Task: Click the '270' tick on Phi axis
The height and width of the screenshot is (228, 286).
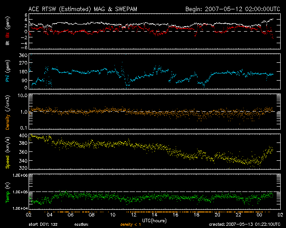Action: point(23,63)
